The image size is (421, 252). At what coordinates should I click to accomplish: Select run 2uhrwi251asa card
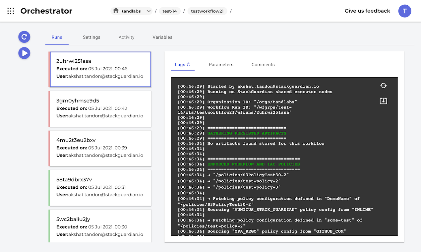coord(100,69)
